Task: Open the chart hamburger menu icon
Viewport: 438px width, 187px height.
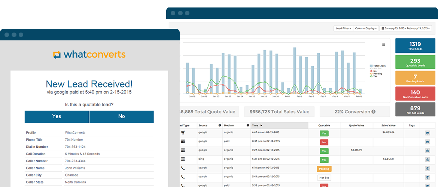Action: click(x=383, y=45)
